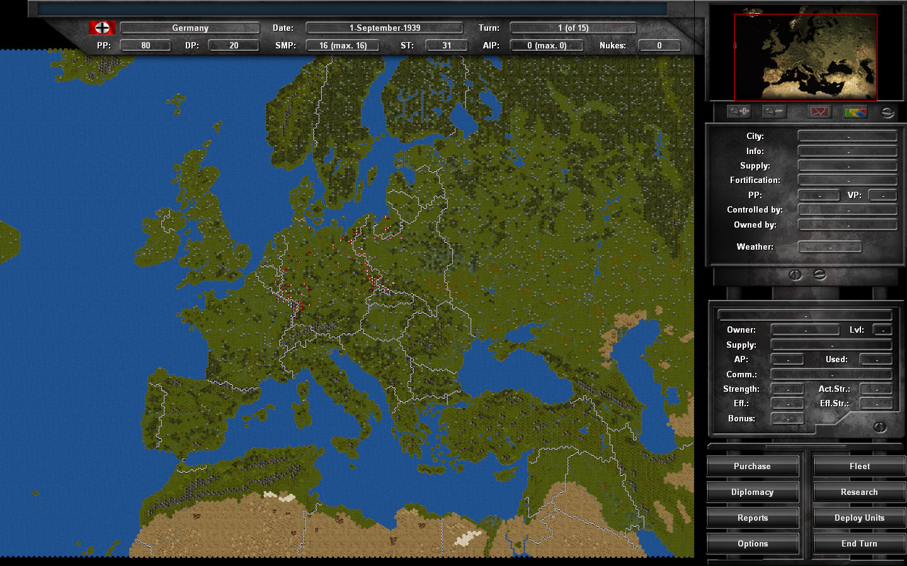Click round button in unit panel corner
This screenshot has width=907, height=566.
point(880,427)
